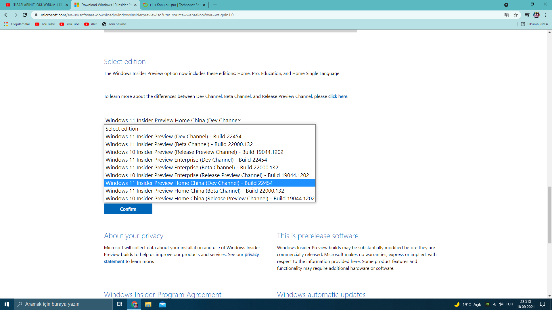
Task: Open the Okuma listesi reading list
Action: (x=534, y=24)
